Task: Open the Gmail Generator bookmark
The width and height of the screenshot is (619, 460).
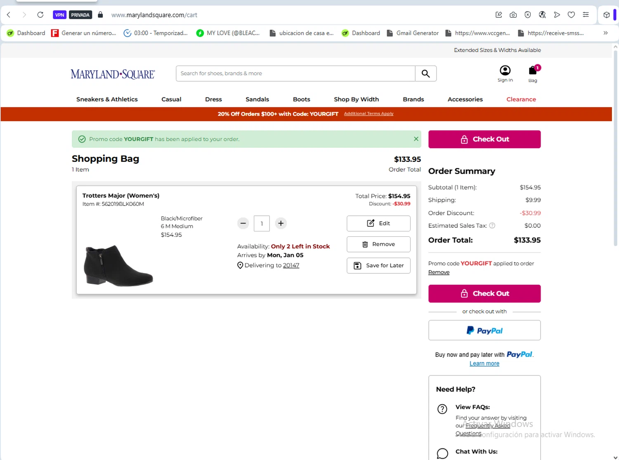Action: tap(413, 33)
